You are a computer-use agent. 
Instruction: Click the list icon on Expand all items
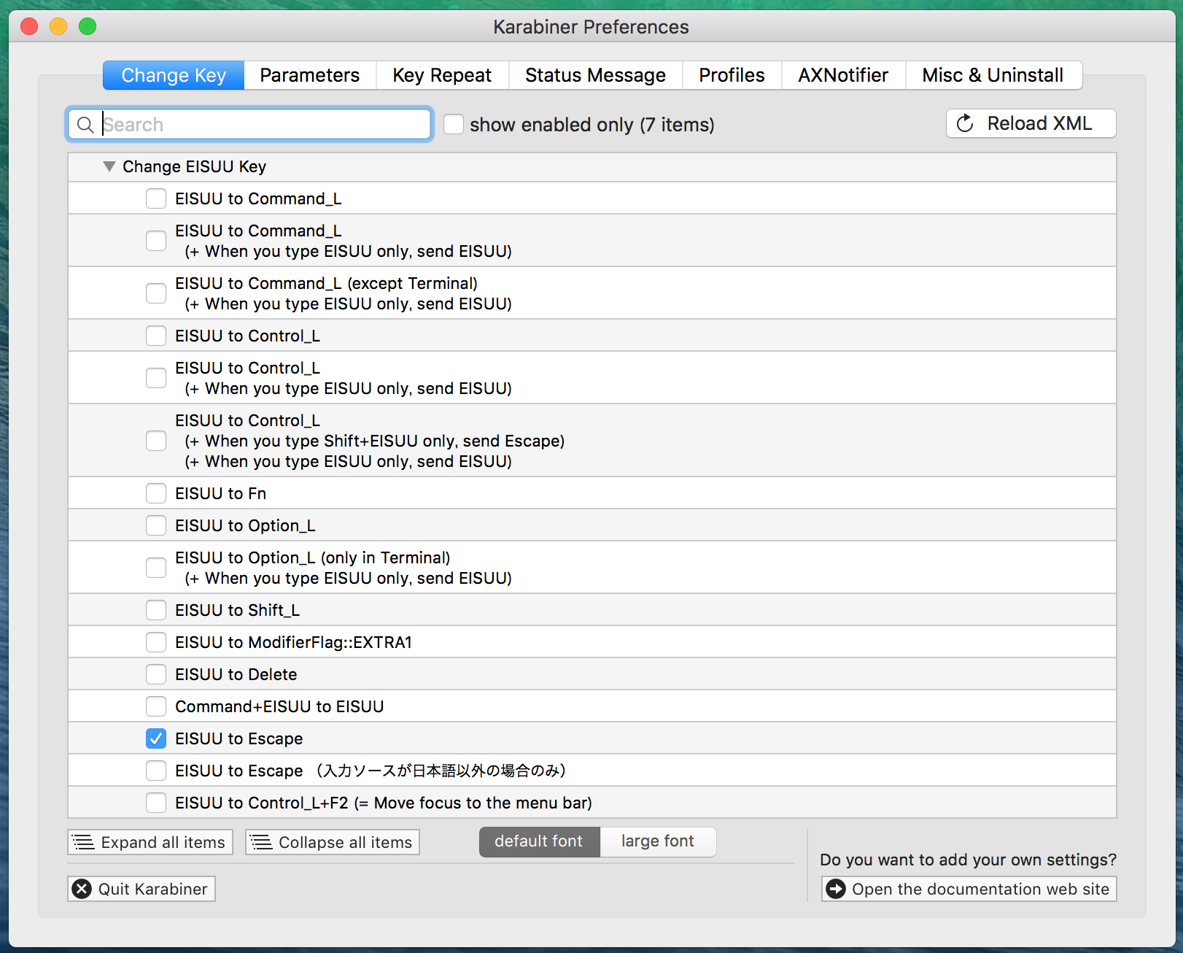click(84, 843)
